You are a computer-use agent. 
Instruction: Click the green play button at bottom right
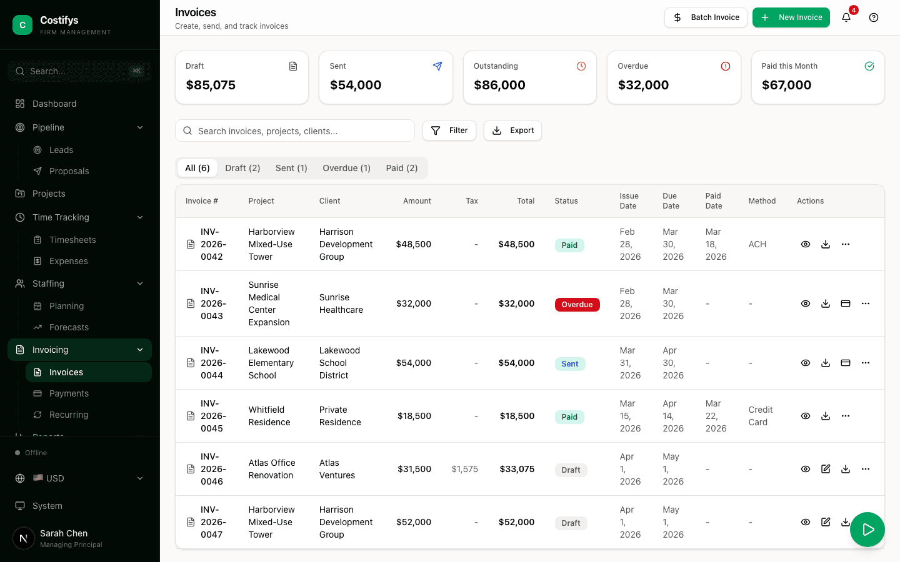pos(867,530)
